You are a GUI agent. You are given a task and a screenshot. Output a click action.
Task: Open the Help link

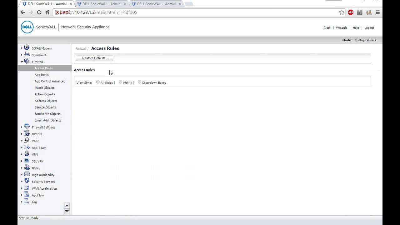click(x=356, y=28)
